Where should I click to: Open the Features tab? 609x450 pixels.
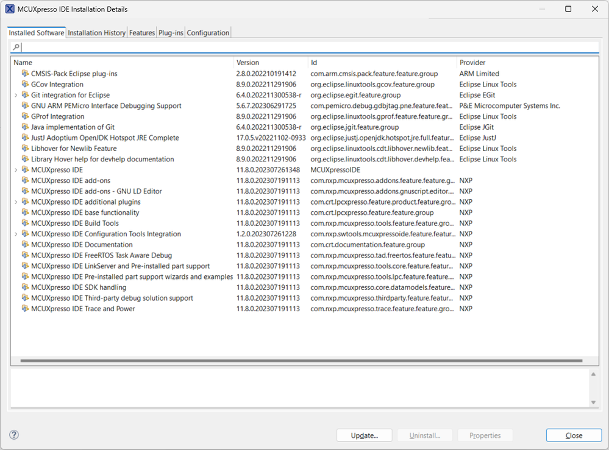coord(142,33)
